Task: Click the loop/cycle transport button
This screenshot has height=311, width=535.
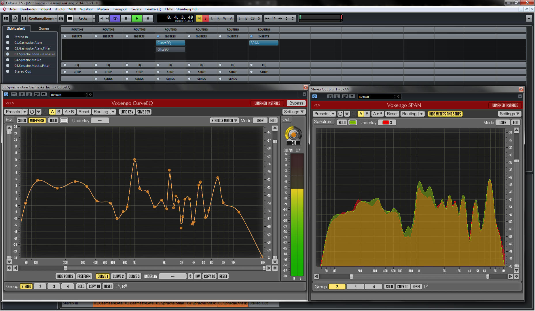Action: [x=115, y=18]
